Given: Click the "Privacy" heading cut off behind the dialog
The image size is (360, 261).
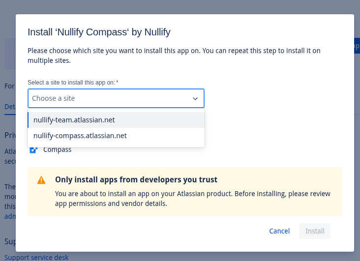Looking at the screenshot, I should [x=10, y=135].
